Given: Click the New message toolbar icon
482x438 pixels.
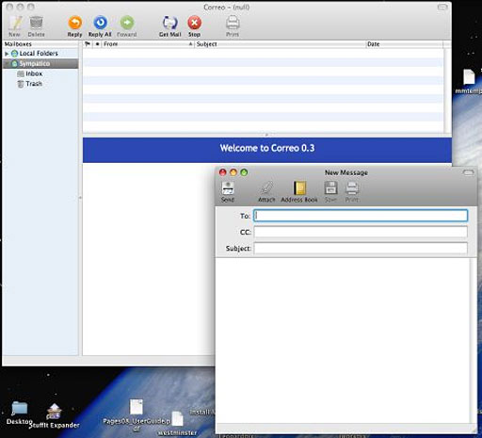Looking at the screenshot, I should (x=15, y=23).
